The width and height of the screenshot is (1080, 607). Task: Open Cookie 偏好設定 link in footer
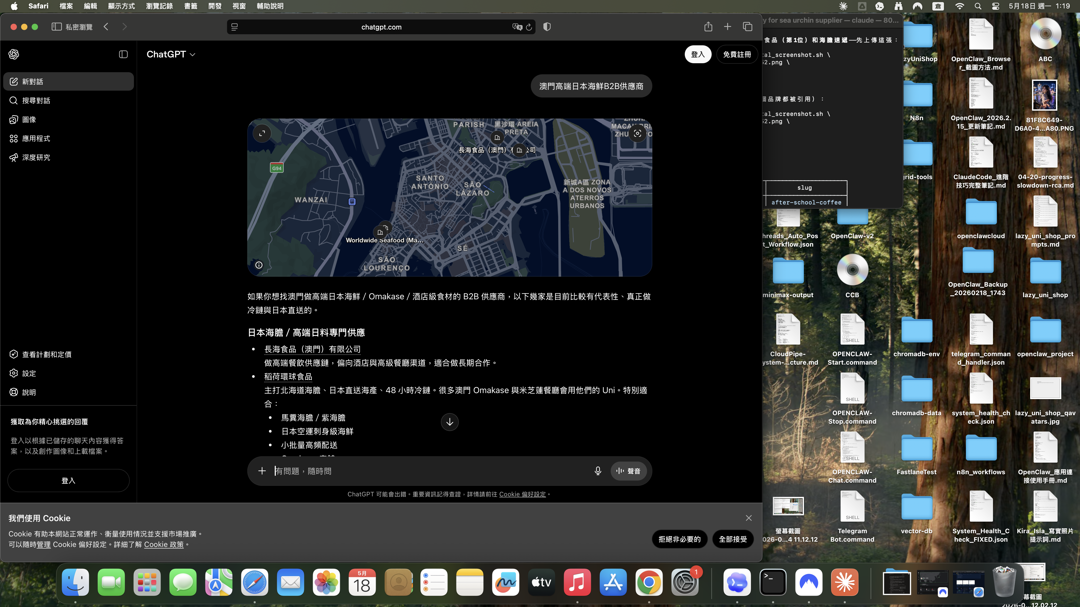522,494
